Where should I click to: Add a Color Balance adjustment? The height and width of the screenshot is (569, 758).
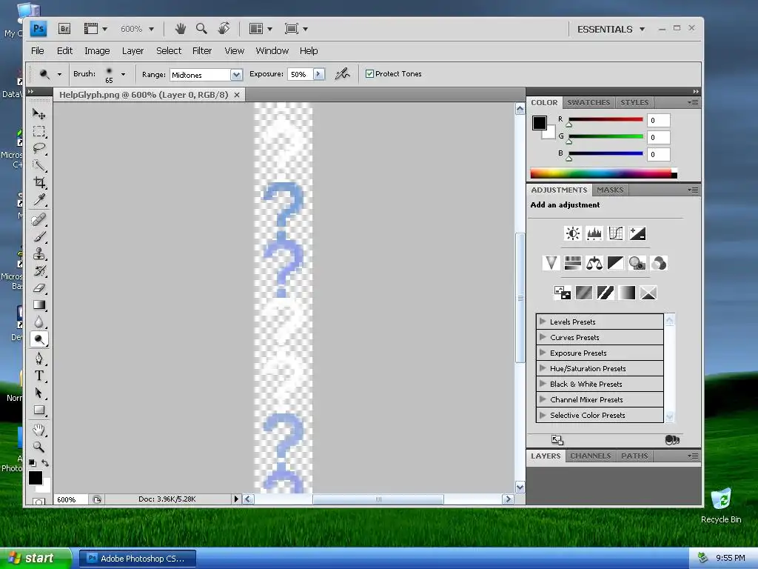click(594, 263)
